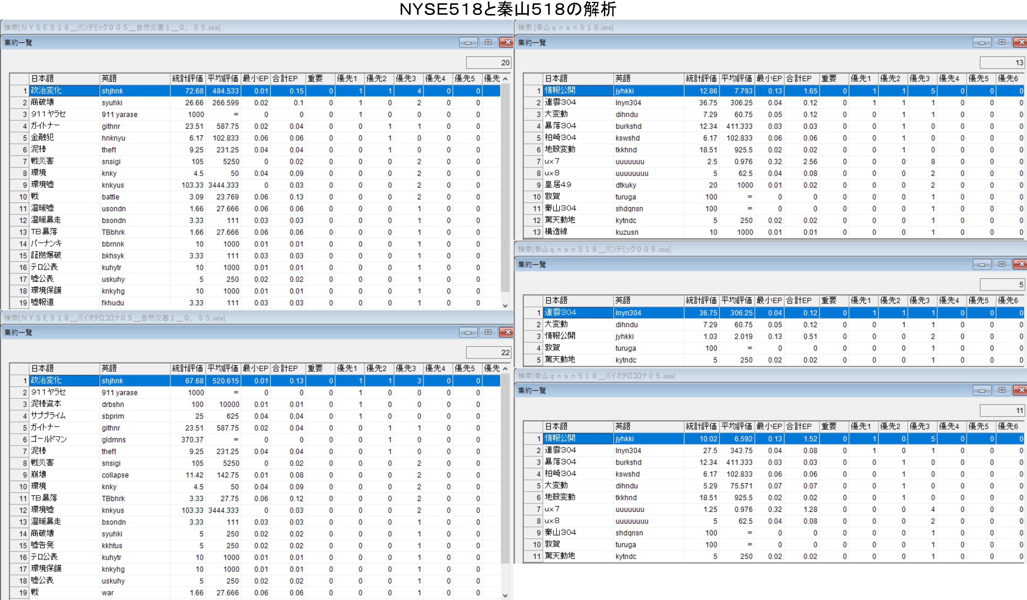The height and width of the screenshot is (600, 1027).
Task: Focus the count field showing 22
Action: [488, 352]
